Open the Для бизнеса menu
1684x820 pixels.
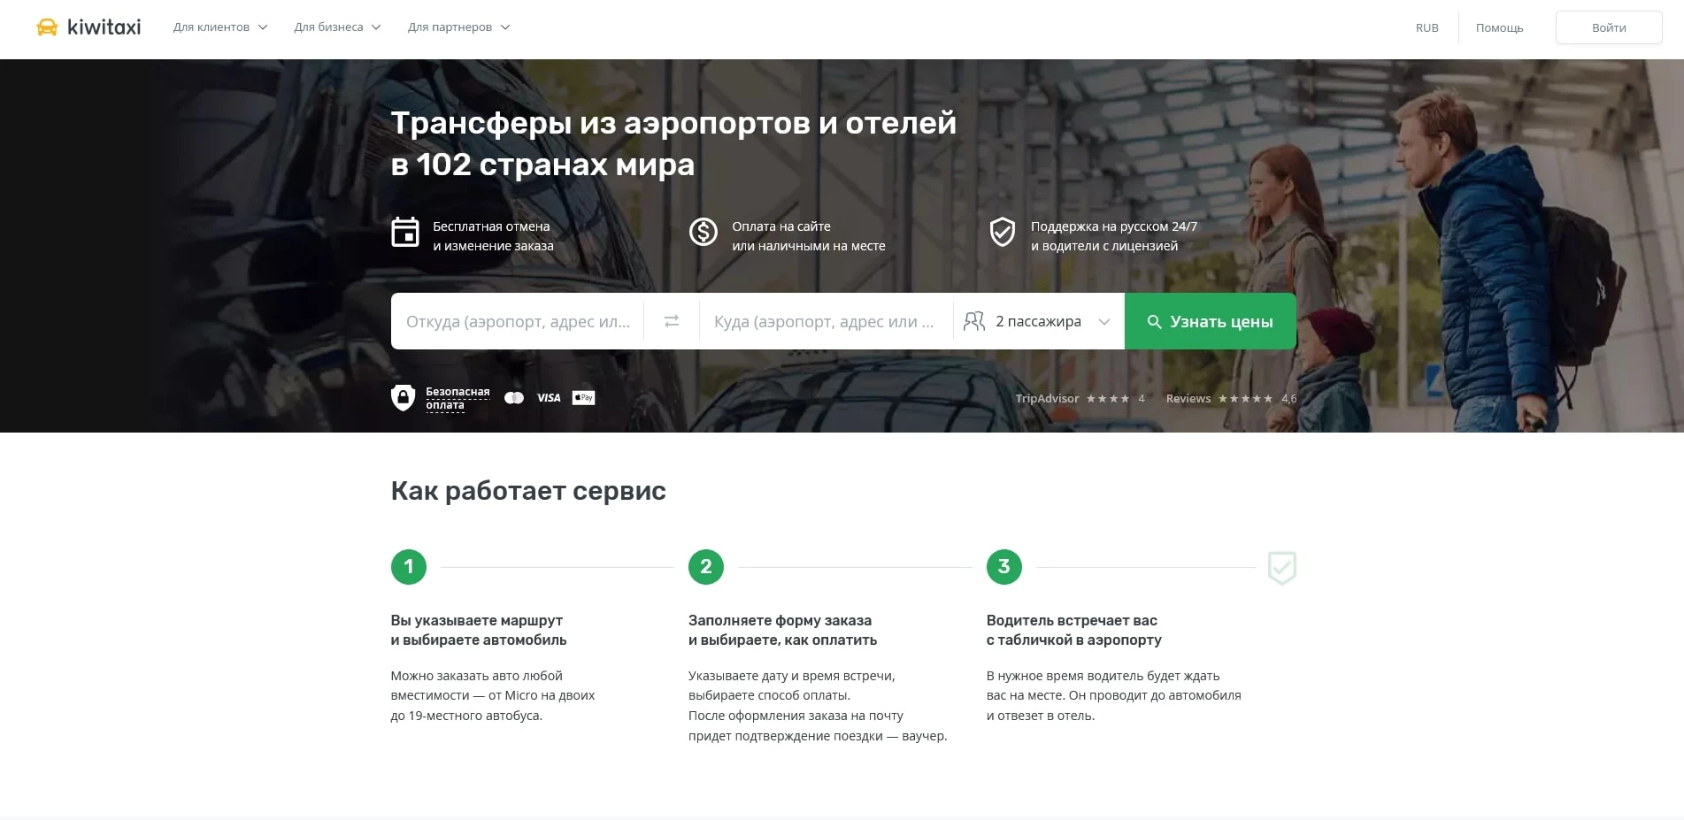click(336, 27)
